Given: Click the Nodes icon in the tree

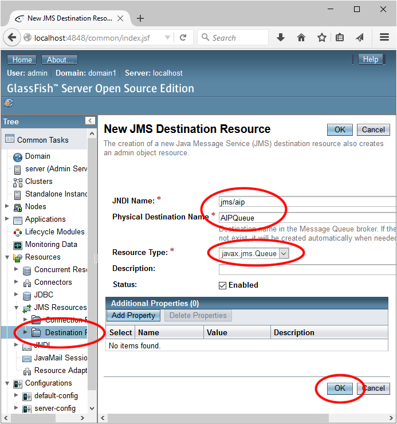Looking at the screenshot, I should click(18, 207).
